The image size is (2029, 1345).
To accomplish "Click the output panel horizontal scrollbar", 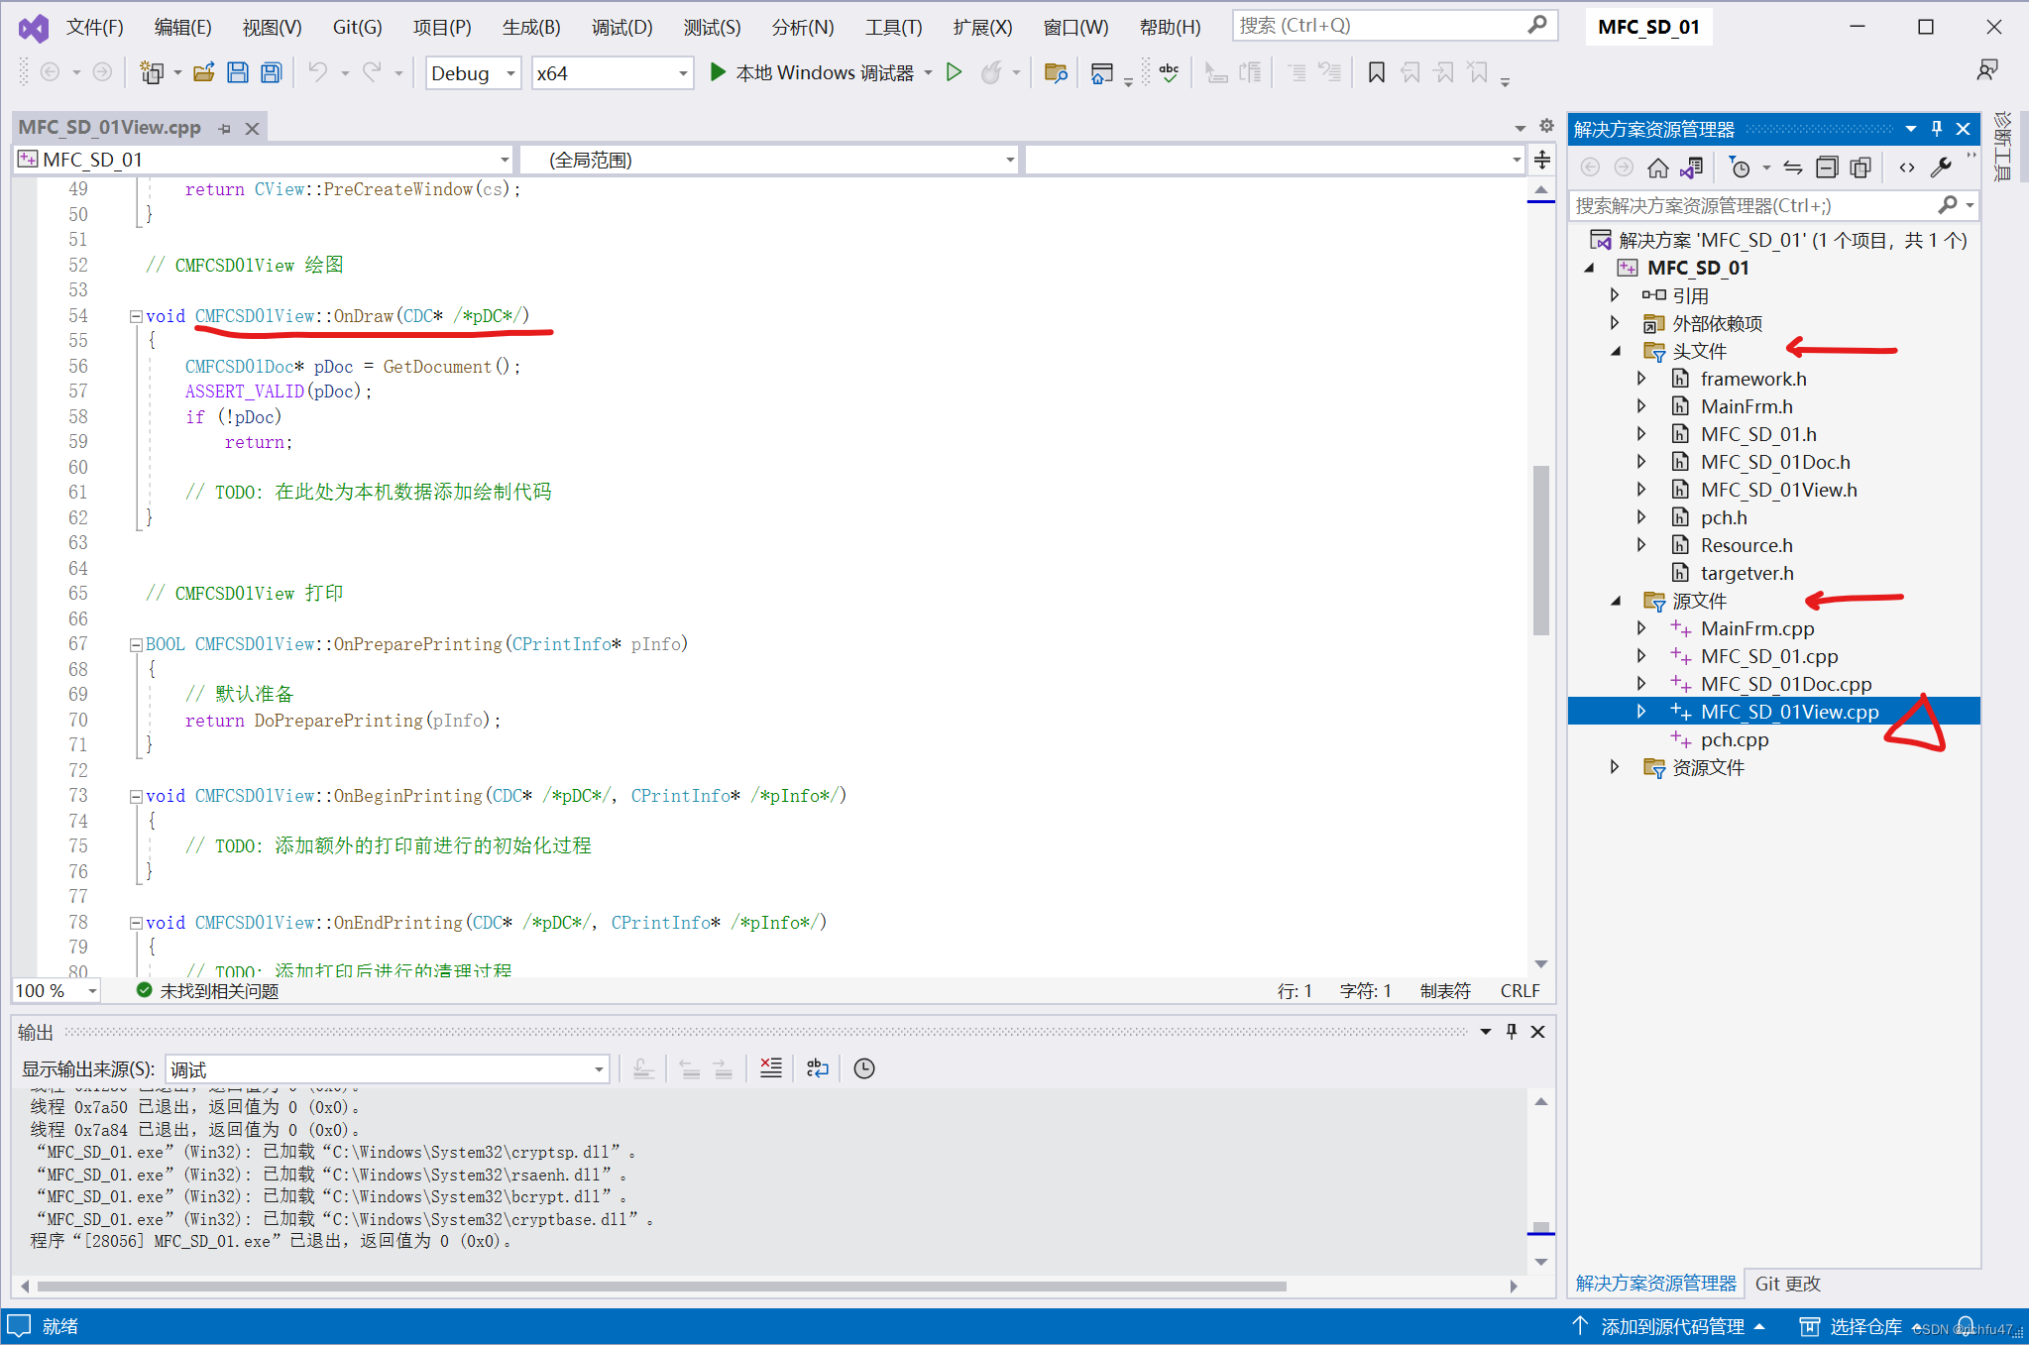I will coord(661,1287).
